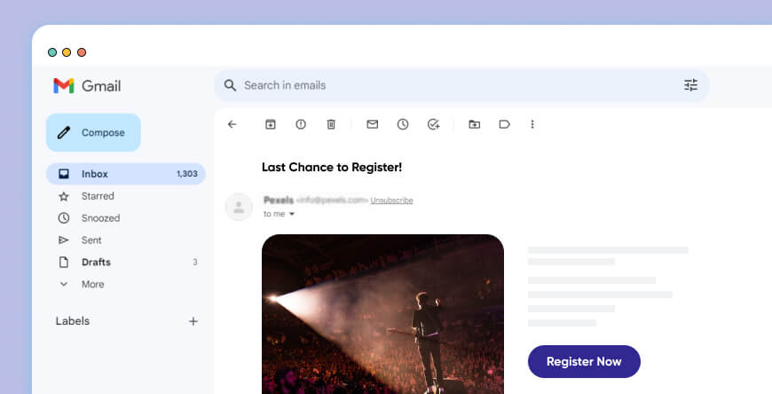Screen dimensions: 772x394
Task: Click the sender avatar icon
Action: (x=239, y=207)
